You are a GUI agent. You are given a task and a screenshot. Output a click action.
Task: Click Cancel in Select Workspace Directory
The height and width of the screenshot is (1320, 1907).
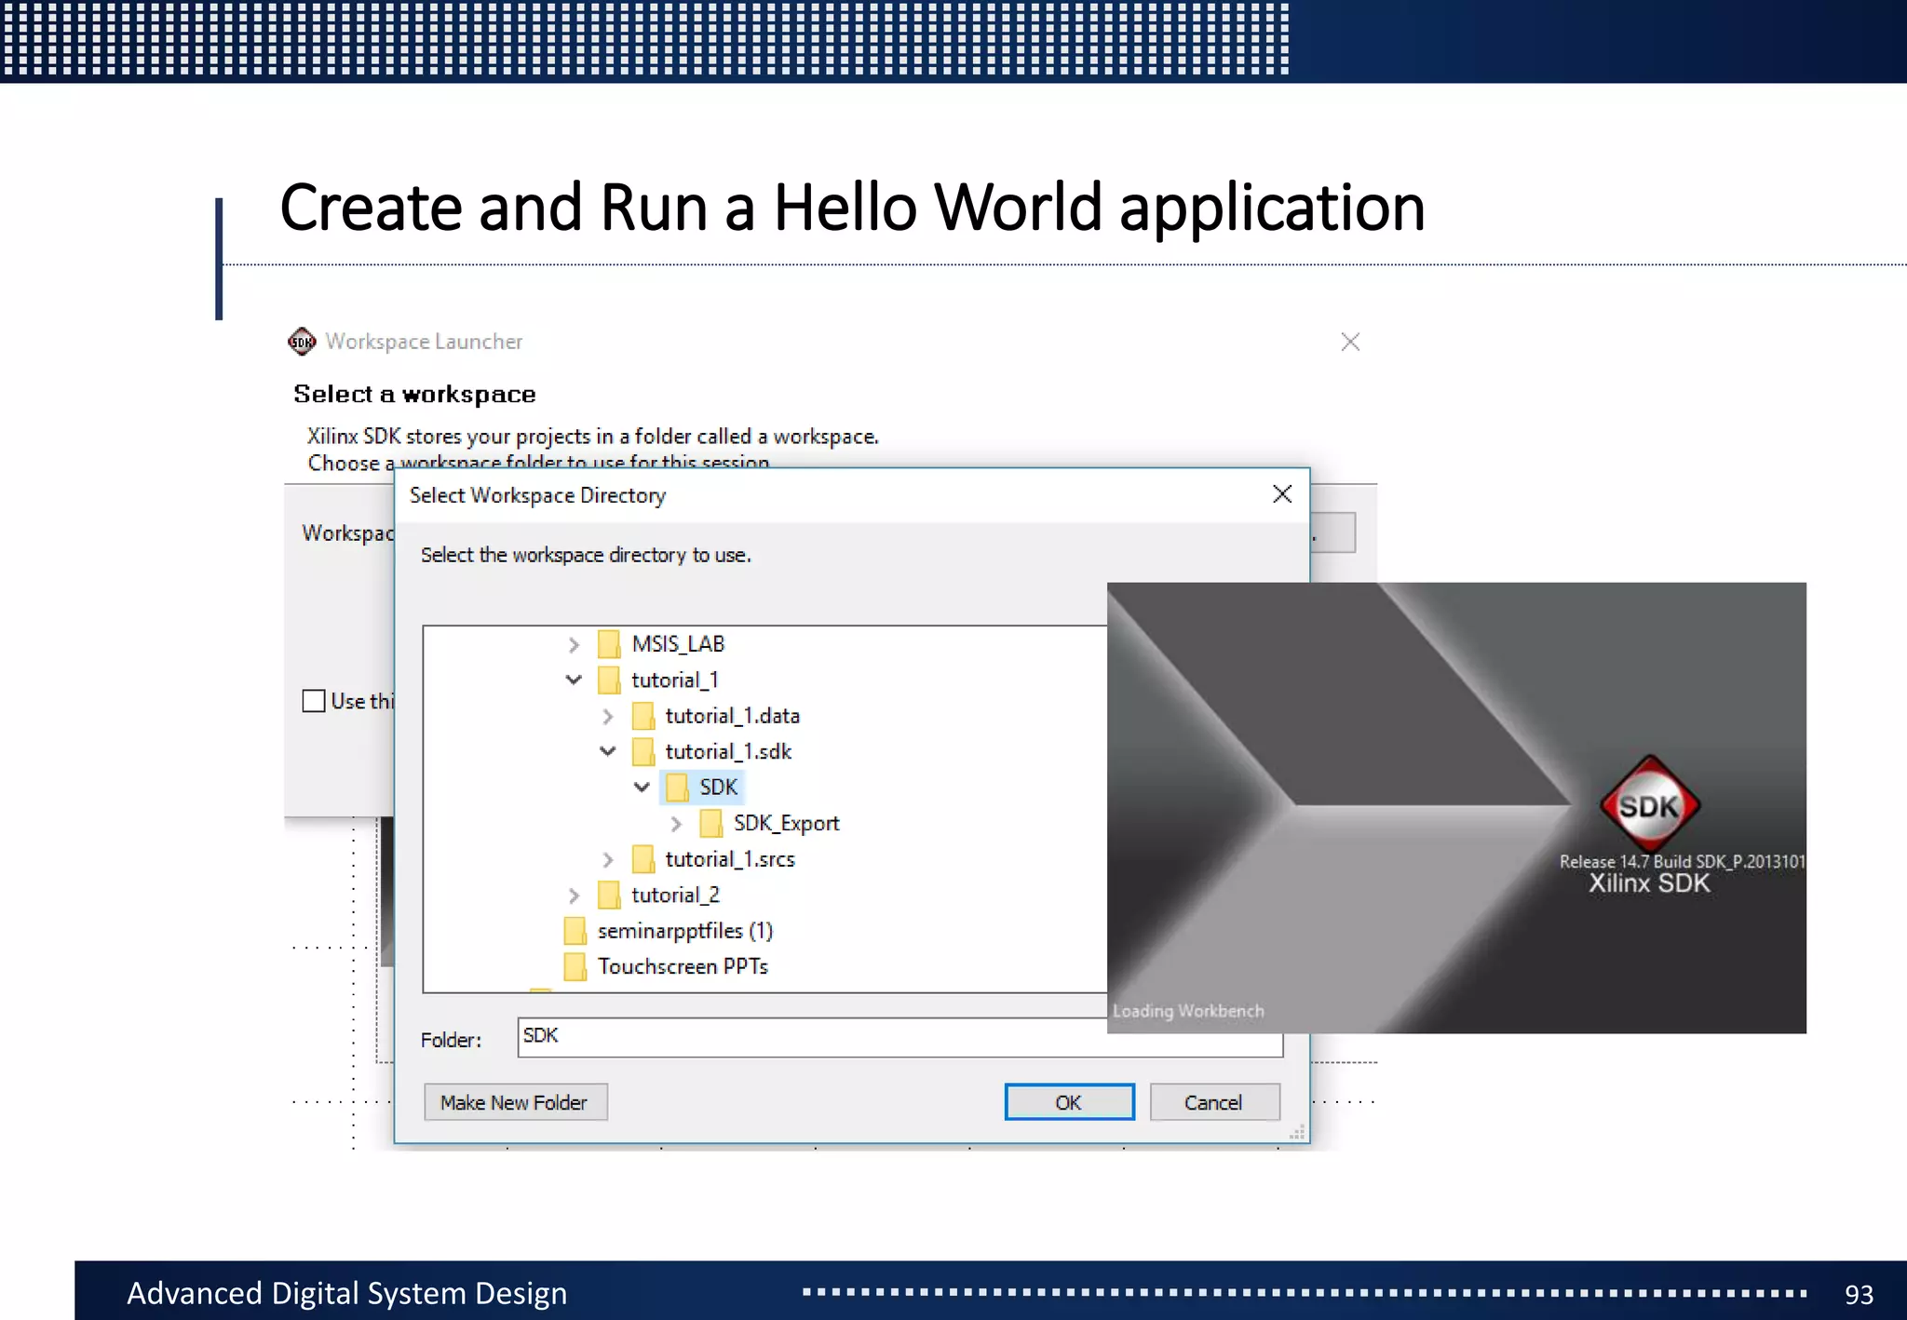(x=1214, y=1102)
